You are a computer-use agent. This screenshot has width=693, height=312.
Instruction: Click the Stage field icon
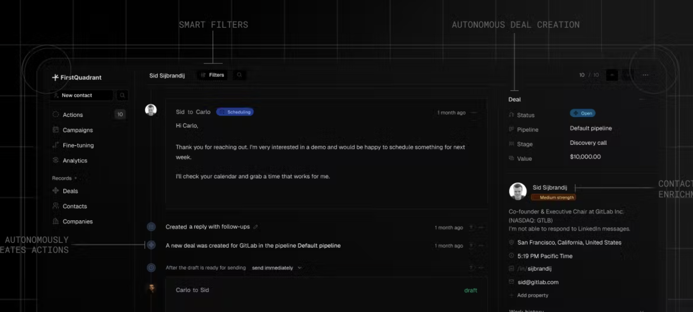tap(512, 144)
